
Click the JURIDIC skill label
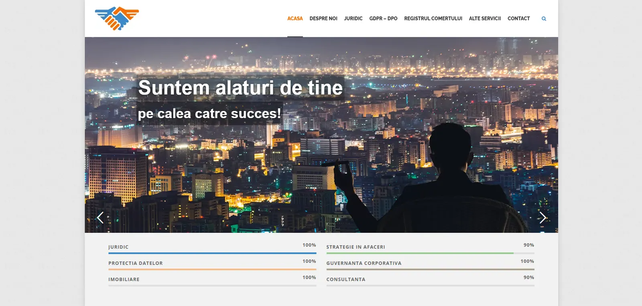118,247
